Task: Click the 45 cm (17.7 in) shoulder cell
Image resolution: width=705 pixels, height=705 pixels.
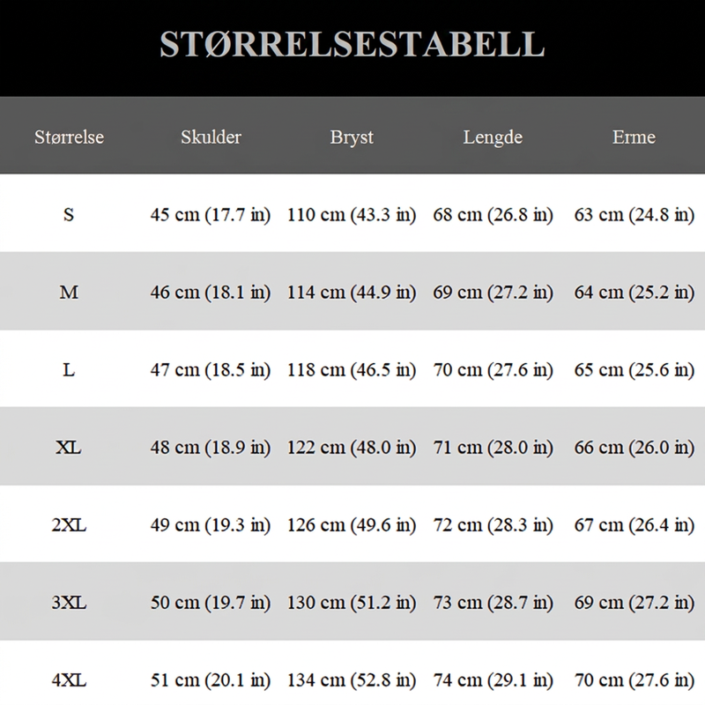Action: [211, 215]
